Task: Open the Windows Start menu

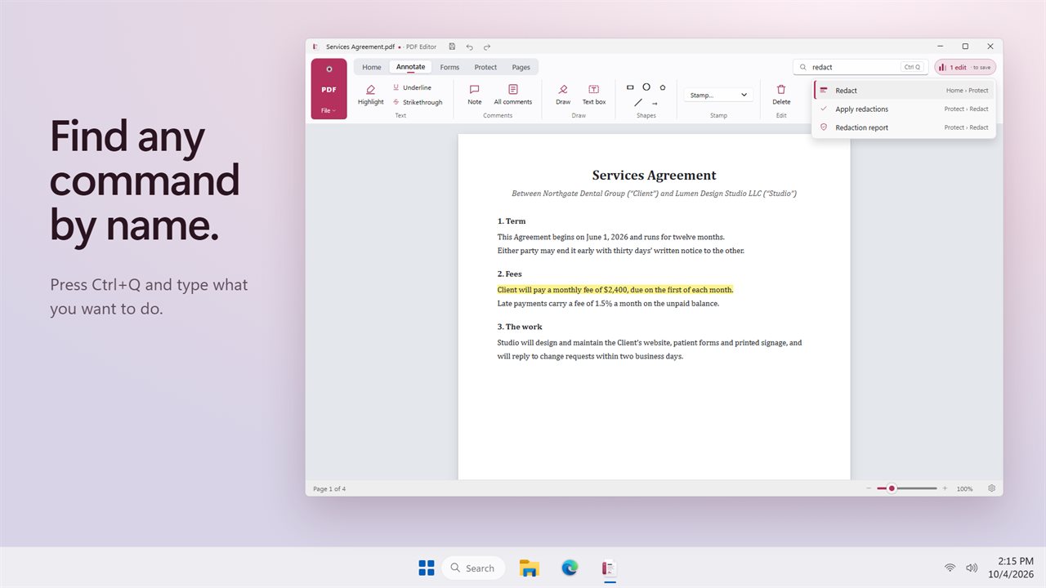Action: pyautogui.click(x=426, y=568)
